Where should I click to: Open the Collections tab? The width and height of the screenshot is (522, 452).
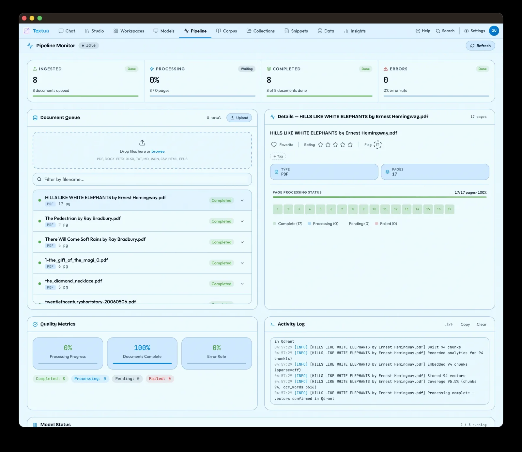[x=261, y=31]
